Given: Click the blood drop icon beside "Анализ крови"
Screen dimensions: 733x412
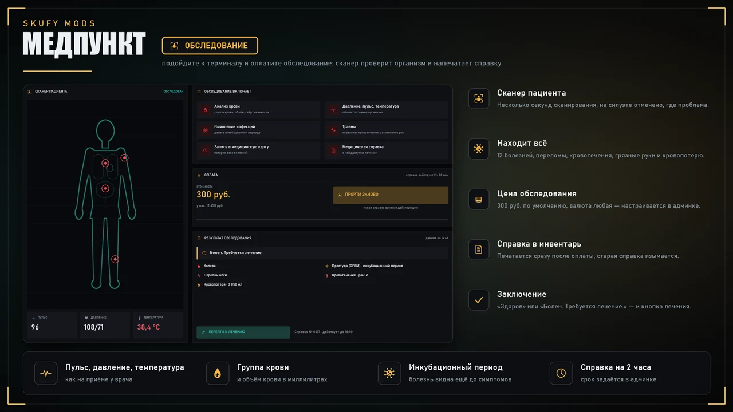Looking at the screenshot, I should (205, 110).
